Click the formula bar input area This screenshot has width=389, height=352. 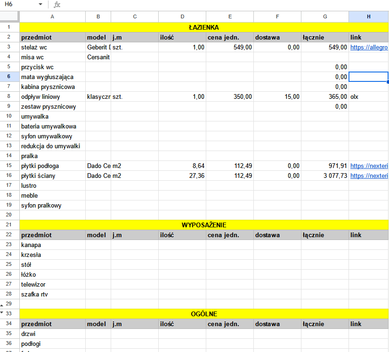point(221,5)
